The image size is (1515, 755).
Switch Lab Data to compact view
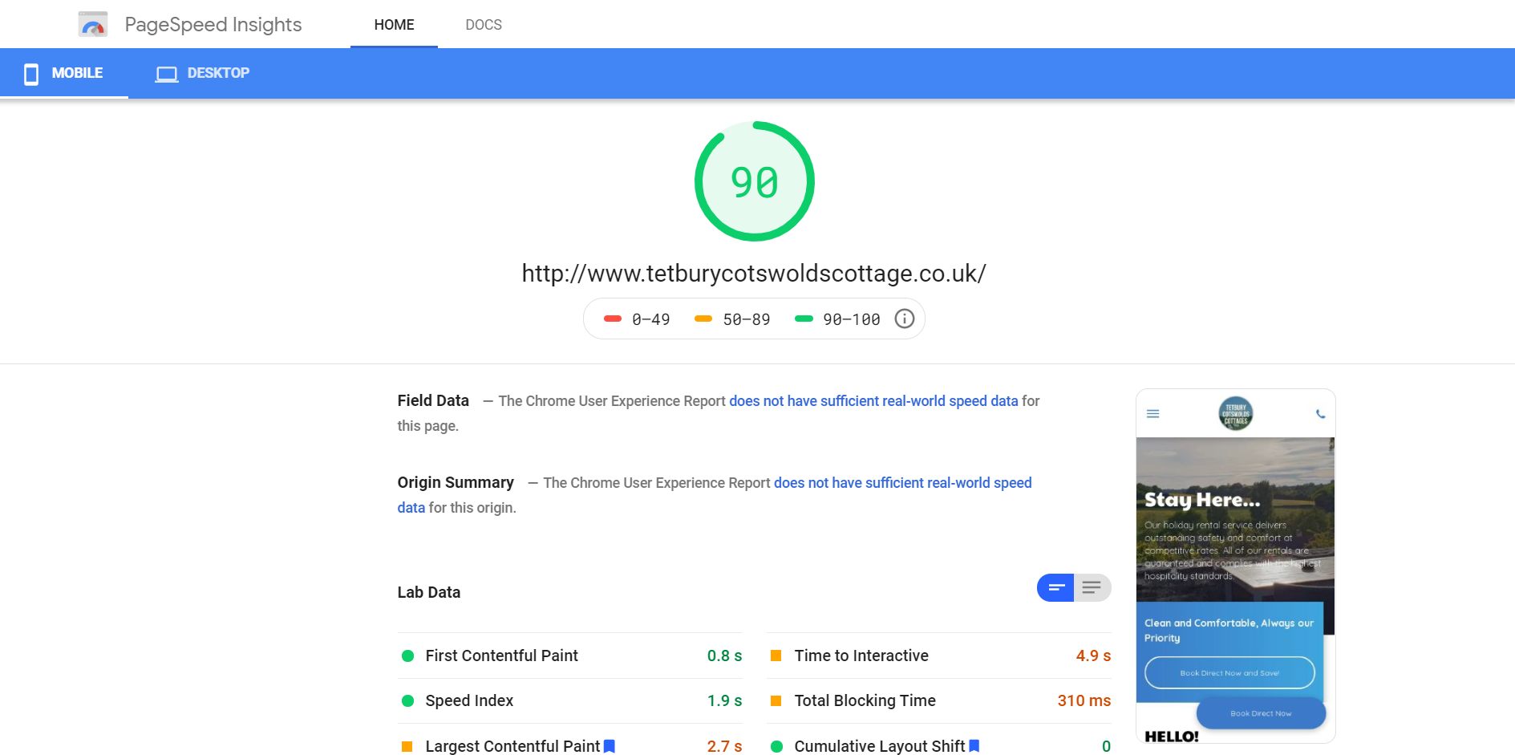1055,587
